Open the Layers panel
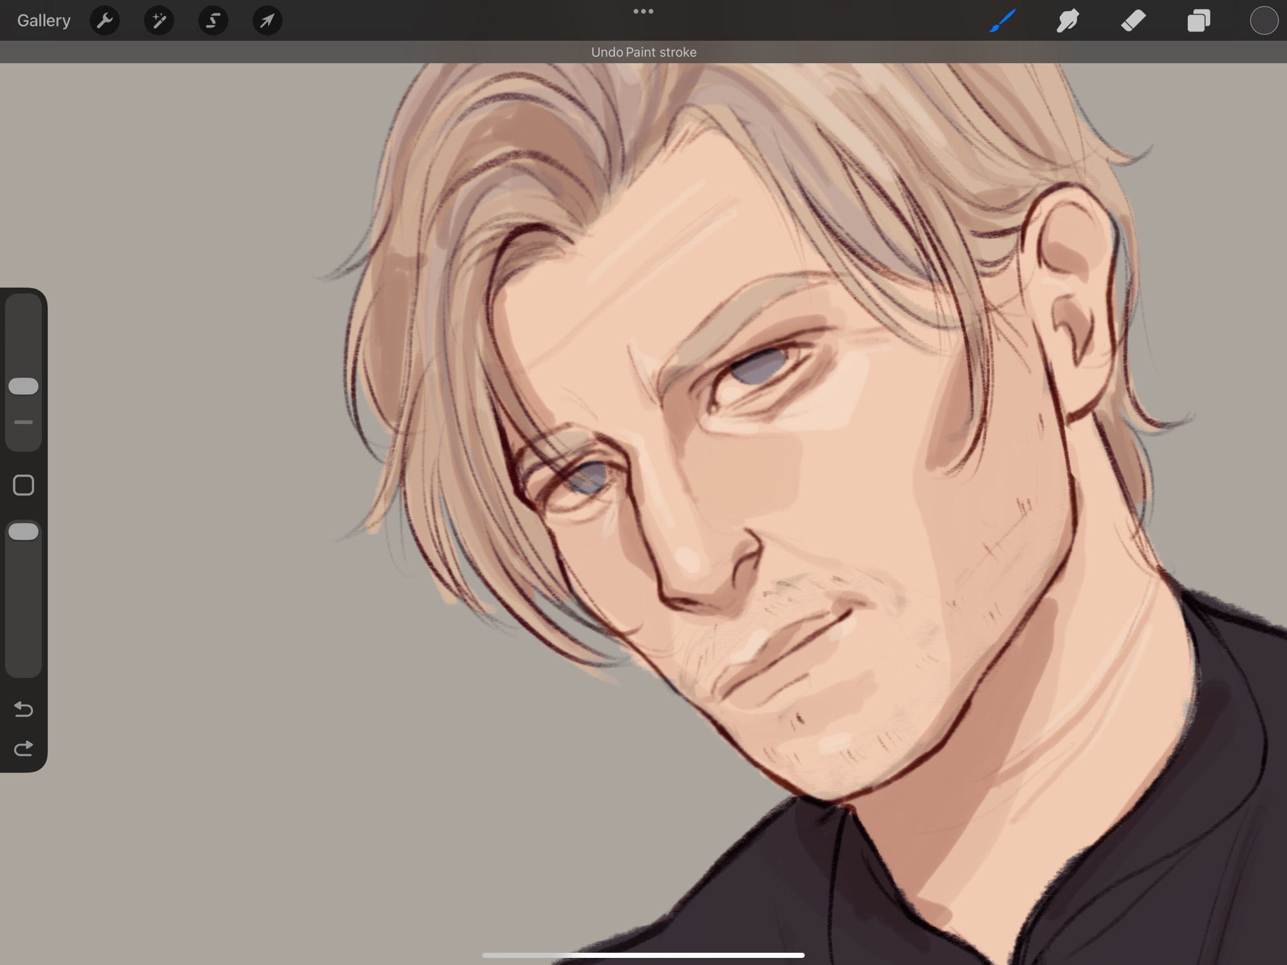Screen dimensions: 1287x965 coord(1198,21)
